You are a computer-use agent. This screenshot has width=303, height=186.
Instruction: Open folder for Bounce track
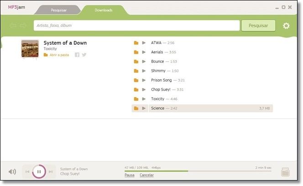[x=136, y=62]
